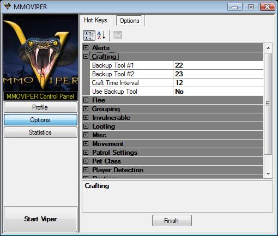
Task: Click the Options sidebar button
Action: point(40,120)
